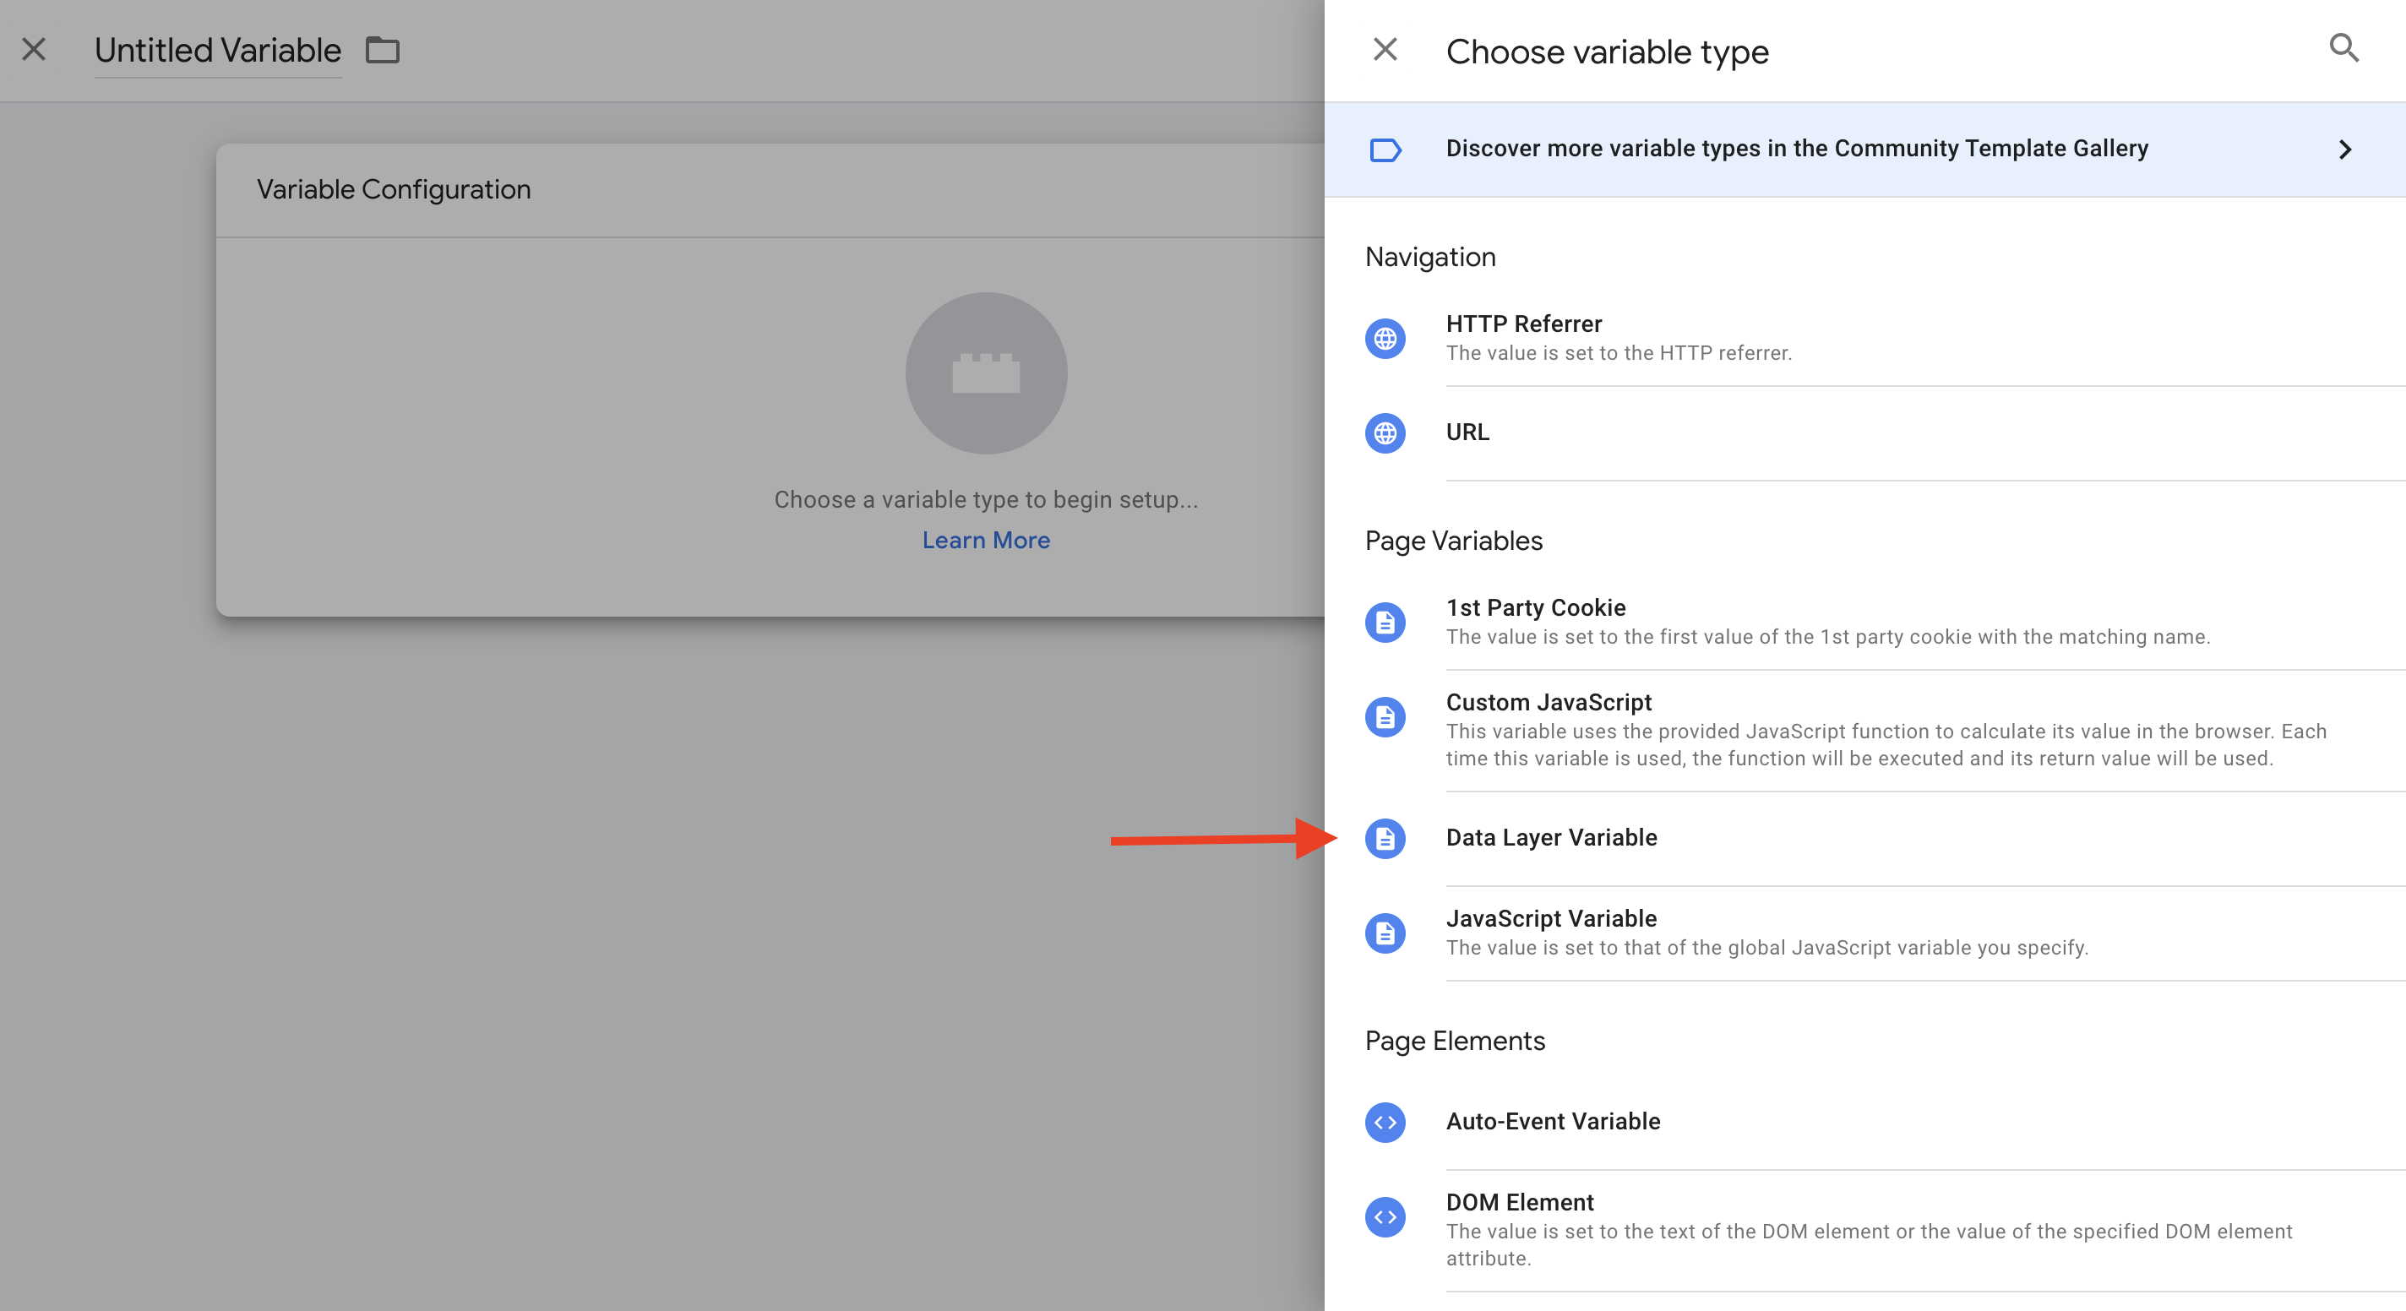Open the Learn More link
Image resolution: width=2406 pixels, height=1311 pixels.
point(985,541)
